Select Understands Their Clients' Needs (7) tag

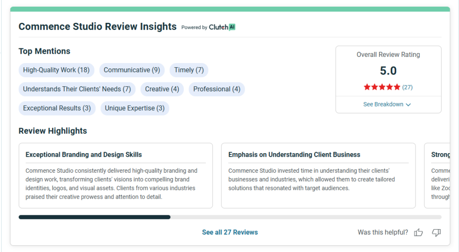click(x=77, y=89)
